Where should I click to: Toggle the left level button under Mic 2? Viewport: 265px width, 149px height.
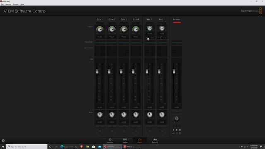pos(159,38)
